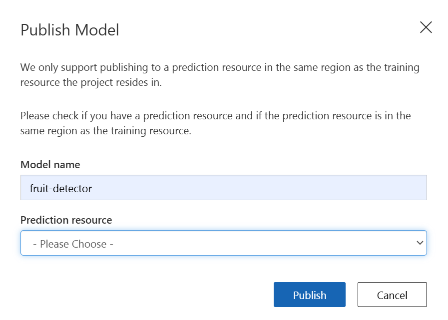Click the Model name label
448x320 pixels.
(50, 165)
